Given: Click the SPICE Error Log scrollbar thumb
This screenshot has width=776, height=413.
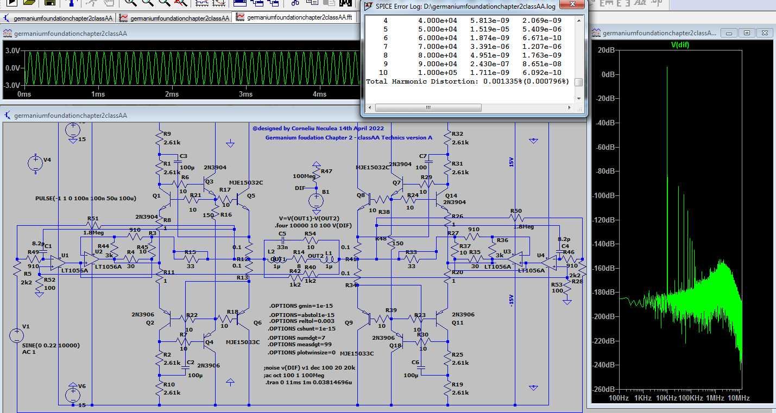Looking at the screenshot, I should [x=579, y=82].
